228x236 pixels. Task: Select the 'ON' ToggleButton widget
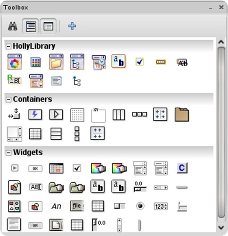pyautogui.click(x=35, y=226)
